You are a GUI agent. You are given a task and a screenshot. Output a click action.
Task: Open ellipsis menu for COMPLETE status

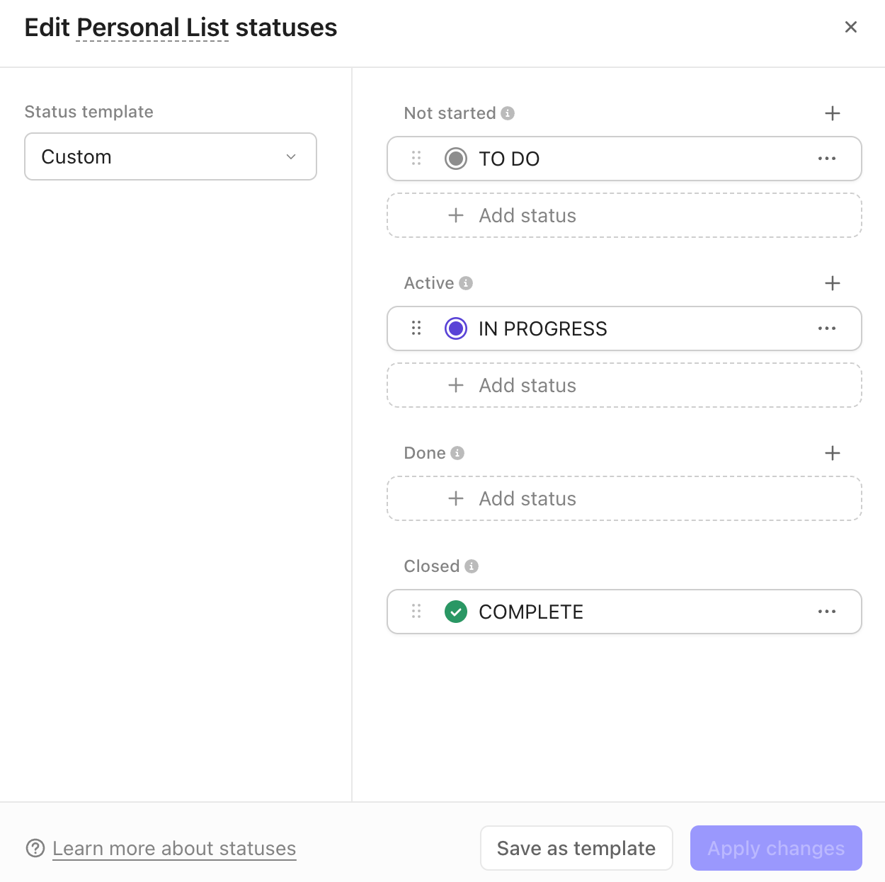tap(827, 612)
